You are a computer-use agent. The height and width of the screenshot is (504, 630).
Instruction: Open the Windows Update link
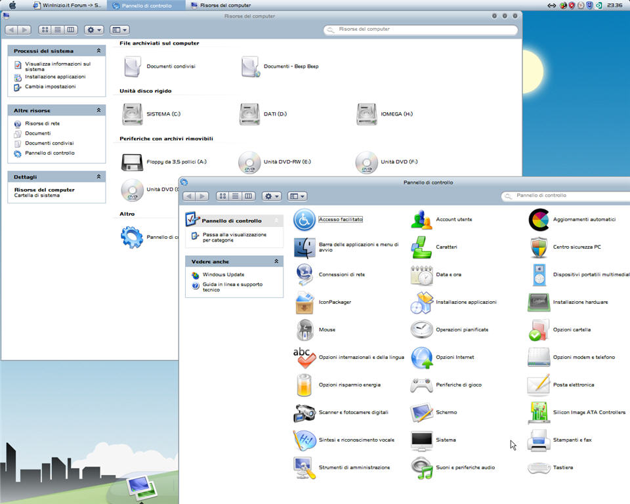point(223,274)
